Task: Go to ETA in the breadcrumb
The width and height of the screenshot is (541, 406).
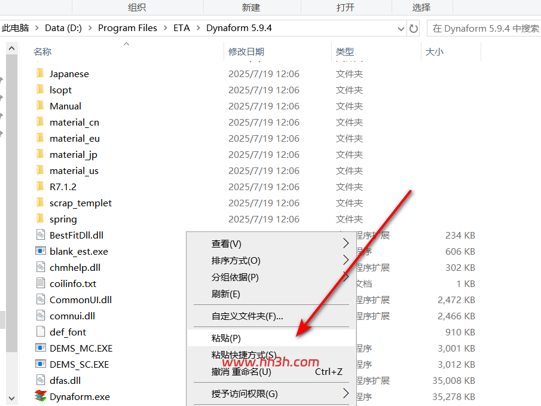Action: 182,28
